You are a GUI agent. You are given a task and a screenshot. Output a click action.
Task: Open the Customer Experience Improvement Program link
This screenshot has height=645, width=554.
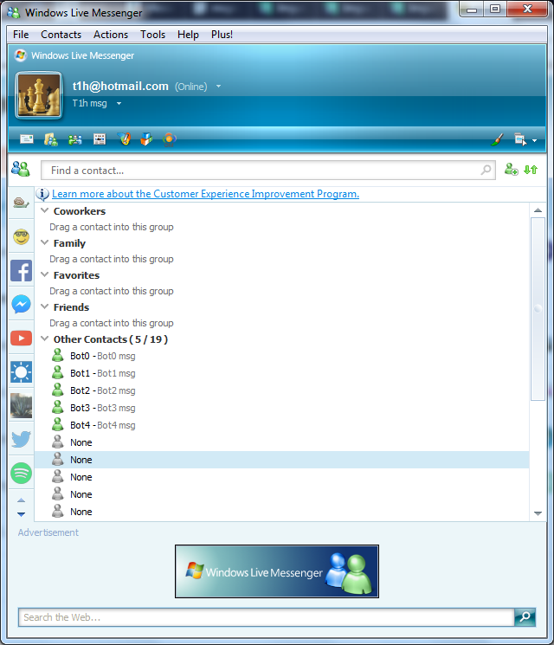[x=205, y=194]
